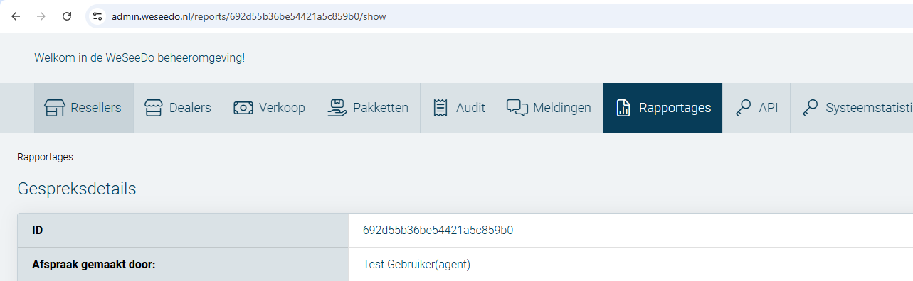Click the Pakketten package-in-hand icon

click(x=337, y=108)
